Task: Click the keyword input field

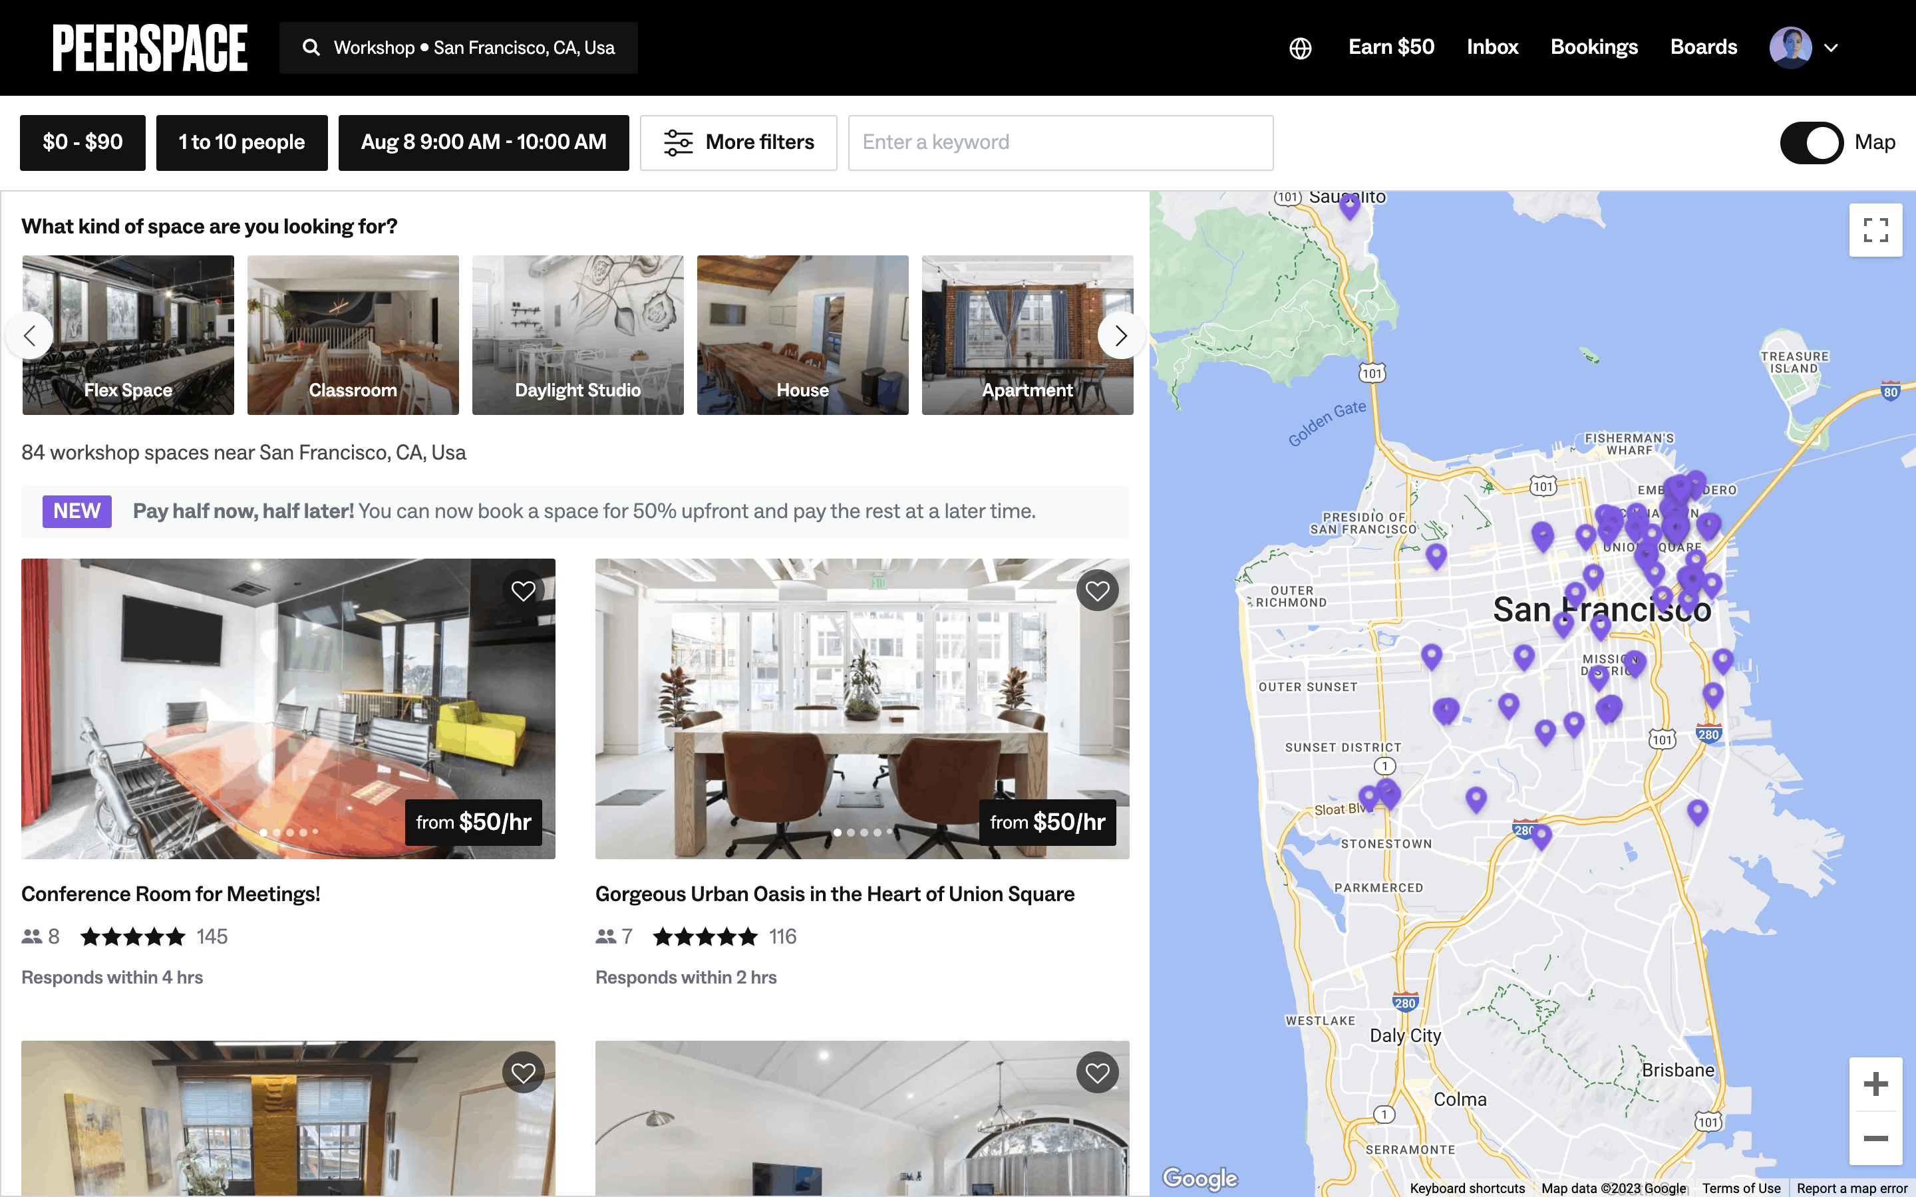Action: (x=1060, y=142)
